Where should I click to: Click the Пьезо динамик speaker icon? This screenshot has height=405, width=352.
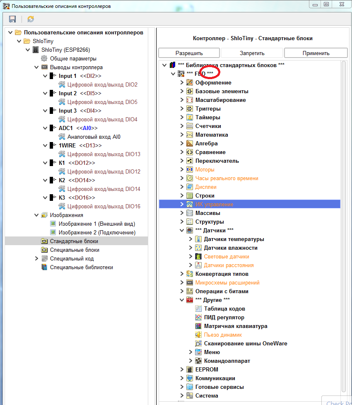pyautogui.click(x=198, y=335)
